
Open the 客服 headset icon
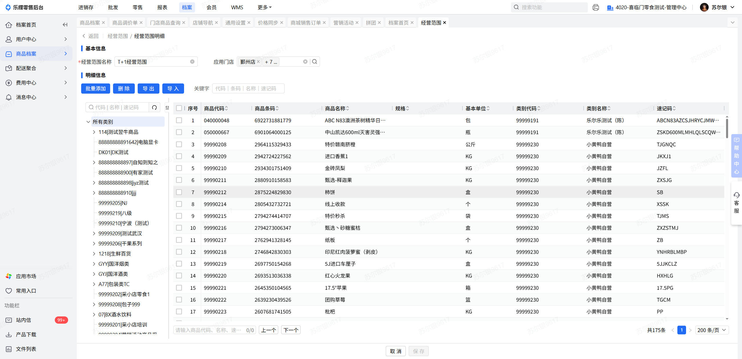[736, 195]
